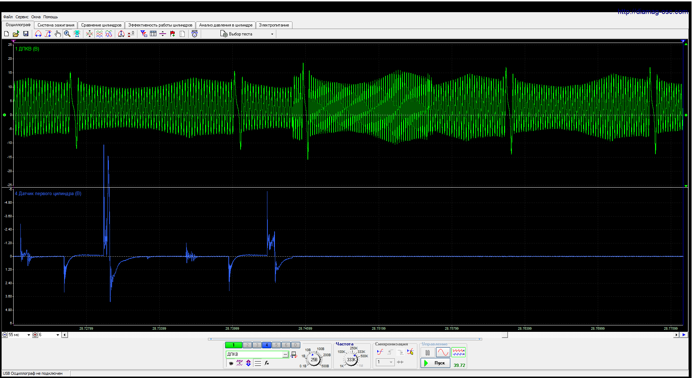The image size is (693, 378).
Task: Switch to the Электропитание tab
Action: (274, 25)
